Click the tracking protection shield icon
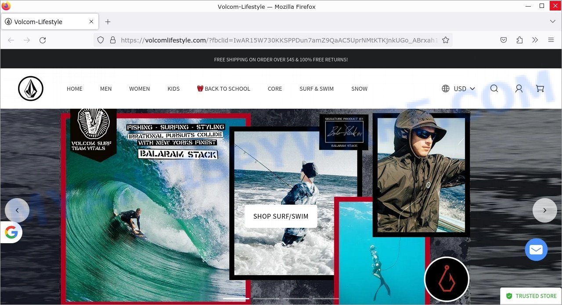Viewport: 562px width, 305px height. 101,40
